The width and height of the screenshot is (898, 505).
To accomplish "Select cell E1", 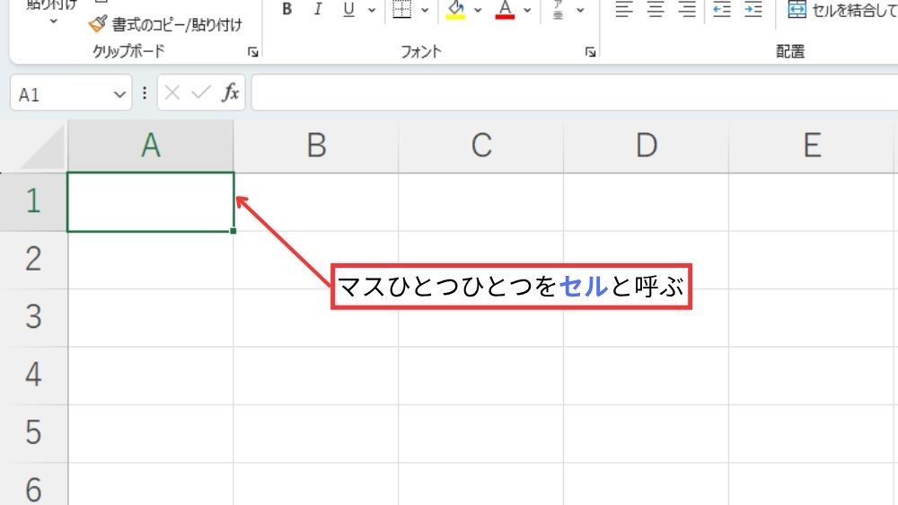I will click(x=812, y=202).
